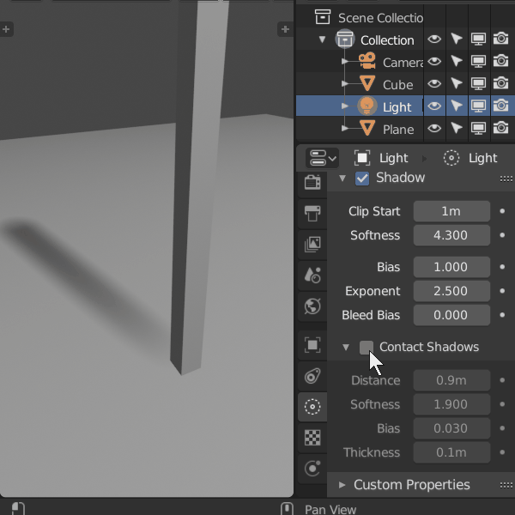Click the Light object icon in breadcrumb
This screenshot has width=515, height=515.
(362, 158)
